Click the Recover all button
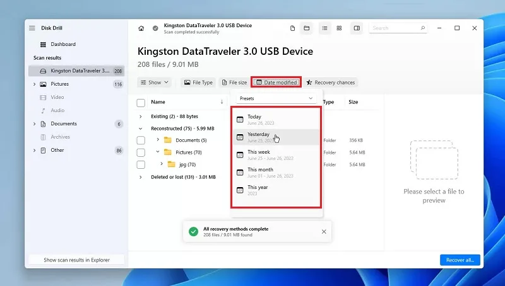 pos(460,260)
